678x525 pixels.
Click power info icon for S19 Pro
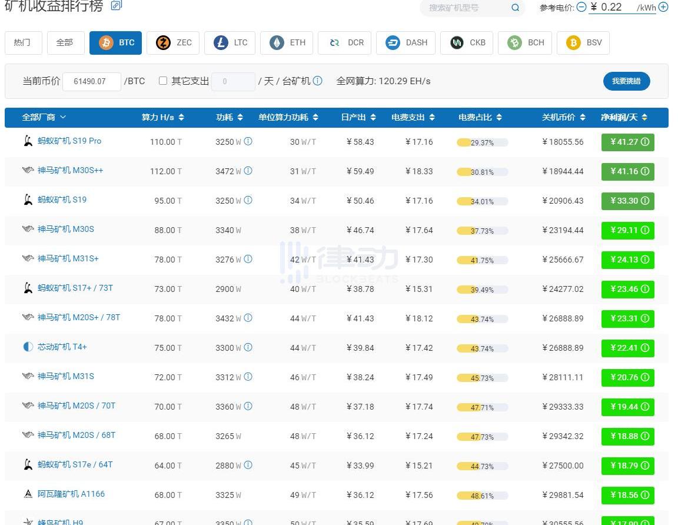pyautogui.click(x=248, y=141)
